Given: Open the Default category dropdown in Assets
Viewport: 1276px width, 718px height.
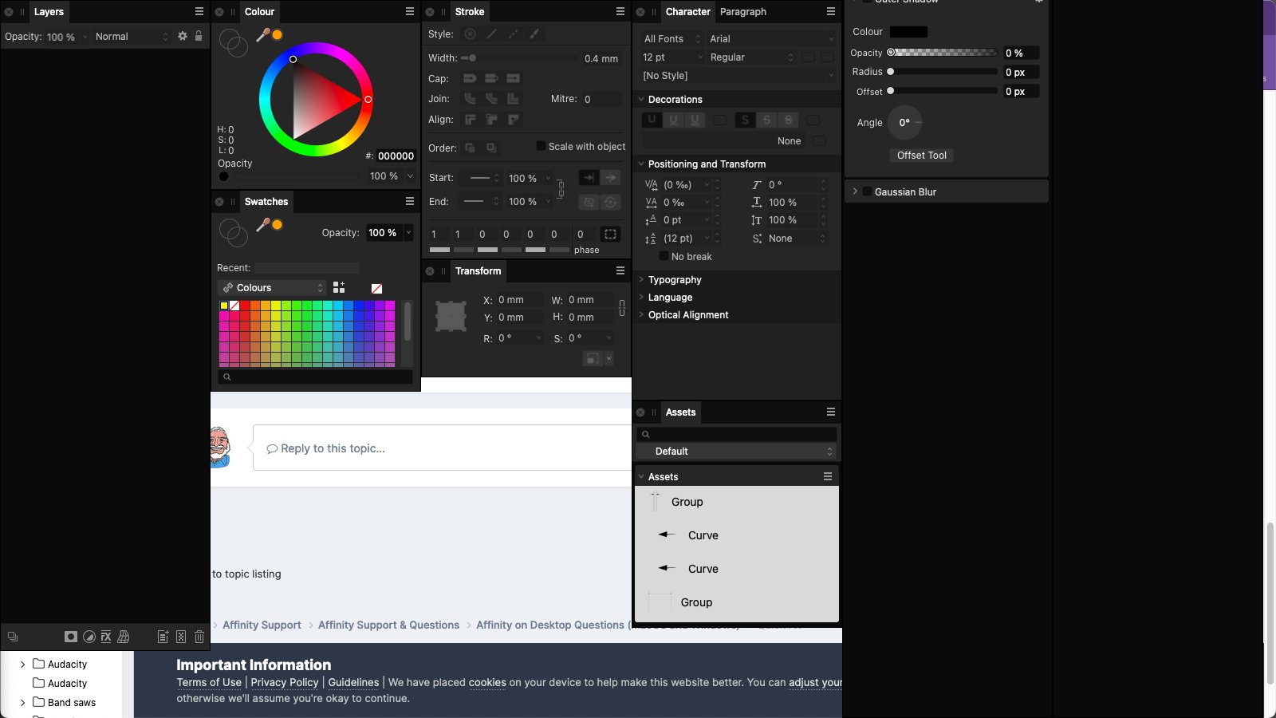Looking at the screenshot, I should point(736,452).
